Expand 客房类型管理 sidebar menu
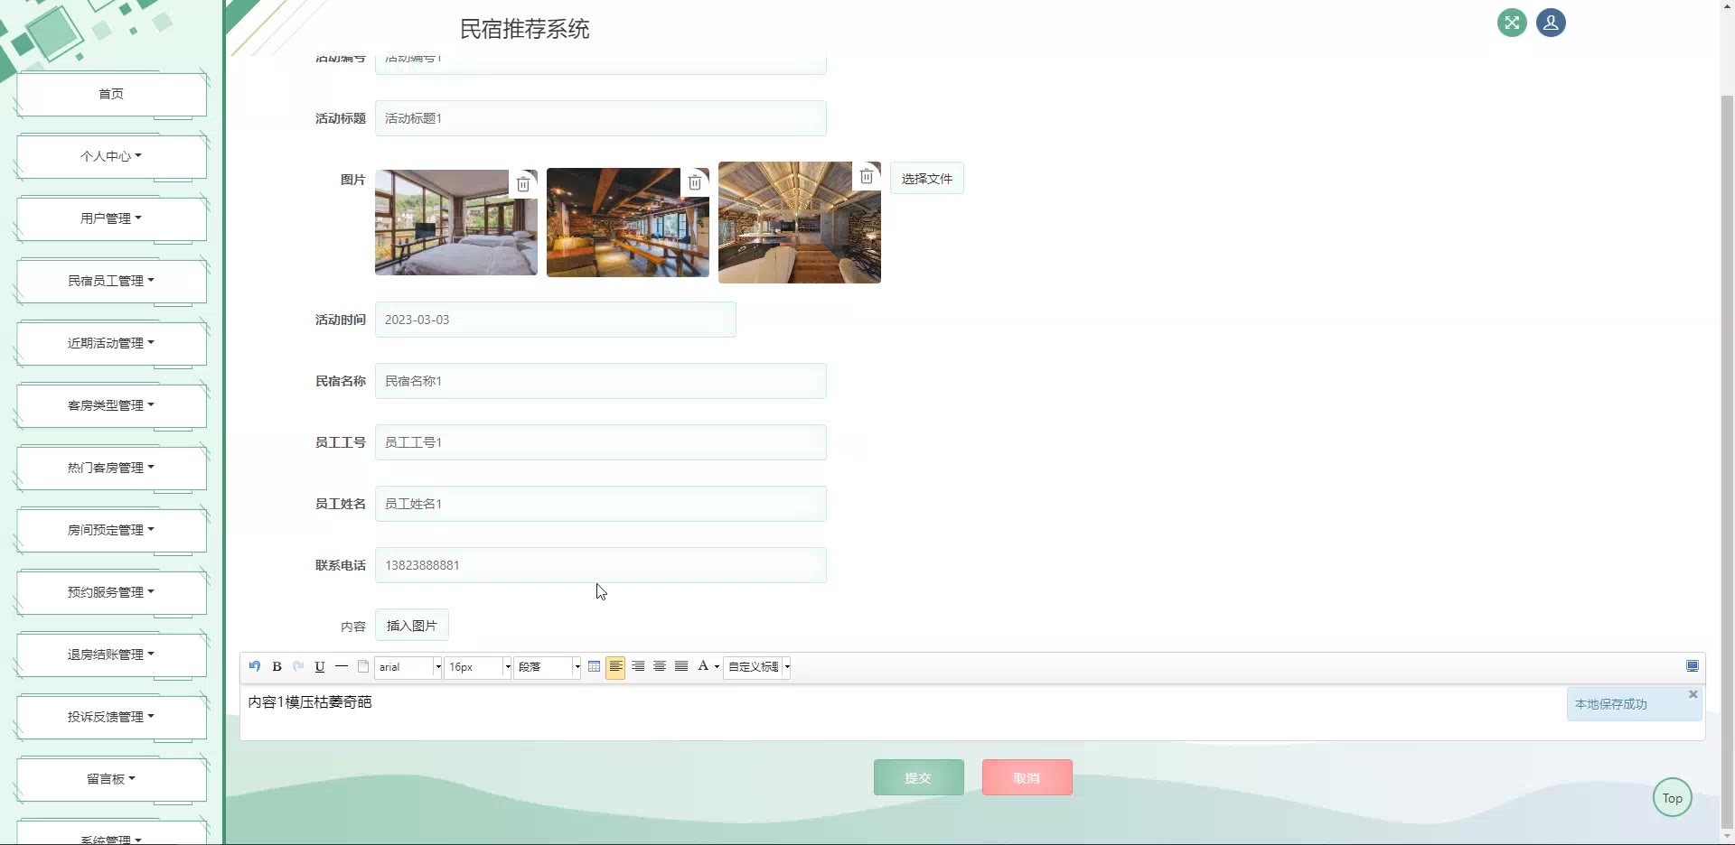 pyautogui.click(x=111, y=405)
